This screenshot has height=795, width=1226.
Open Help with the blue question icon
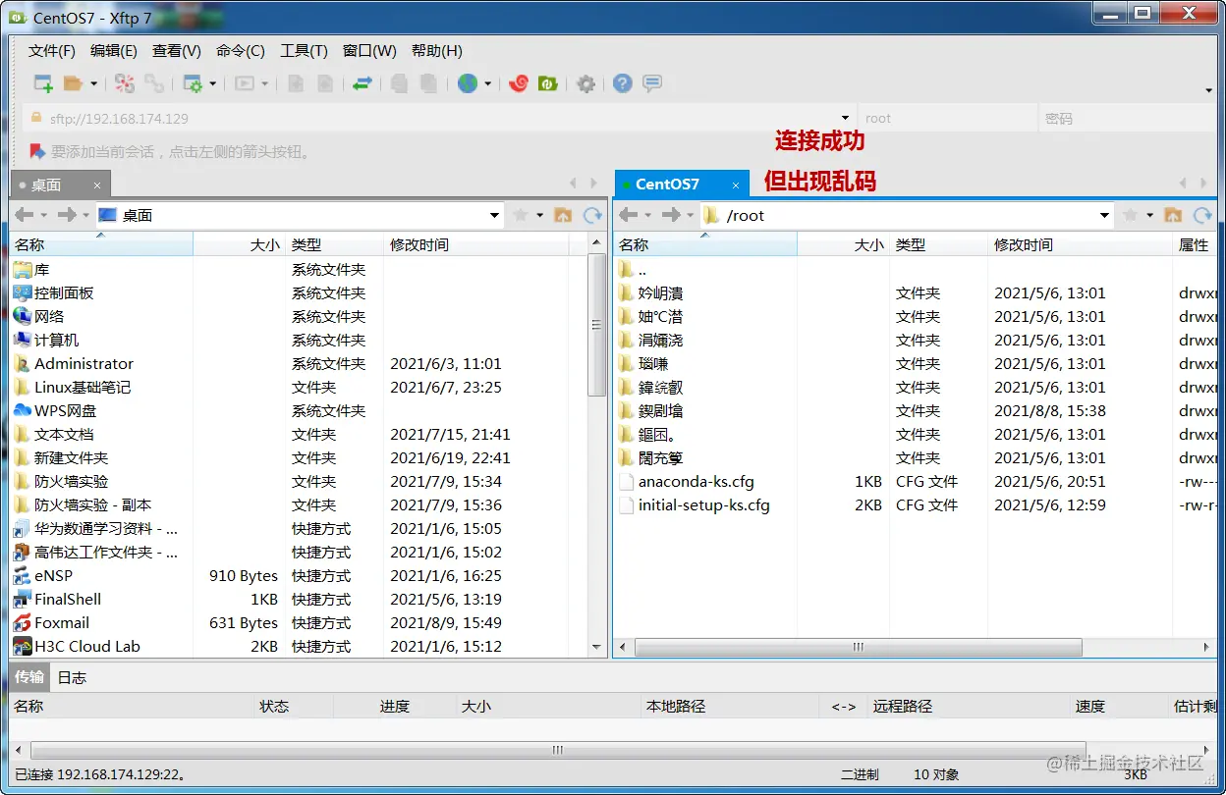[x=622, y=83]
